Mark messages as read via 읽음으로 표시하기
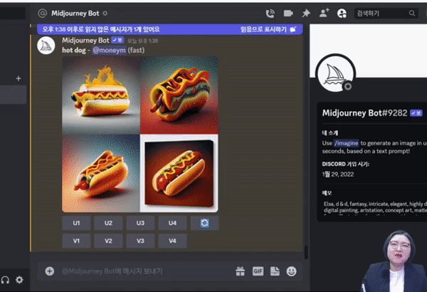The width and height of the screenshot is (427, 292). [268, 29]
